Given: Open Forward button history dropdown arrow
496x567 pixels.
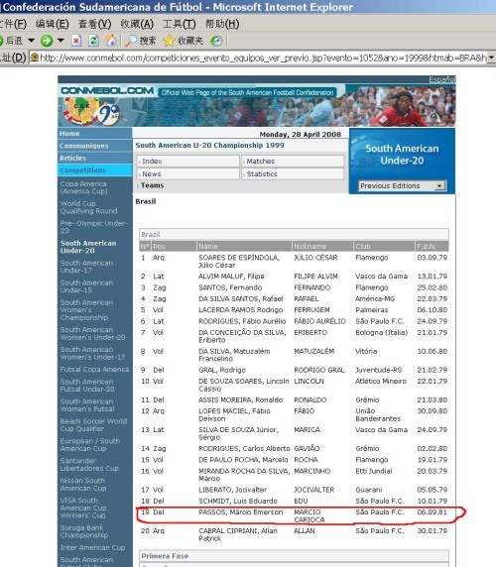Looking at the screenshot, I should (x=61, y=41).
